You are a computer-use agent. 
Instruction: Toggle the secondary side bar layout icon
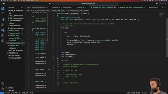tap(163, 3)
